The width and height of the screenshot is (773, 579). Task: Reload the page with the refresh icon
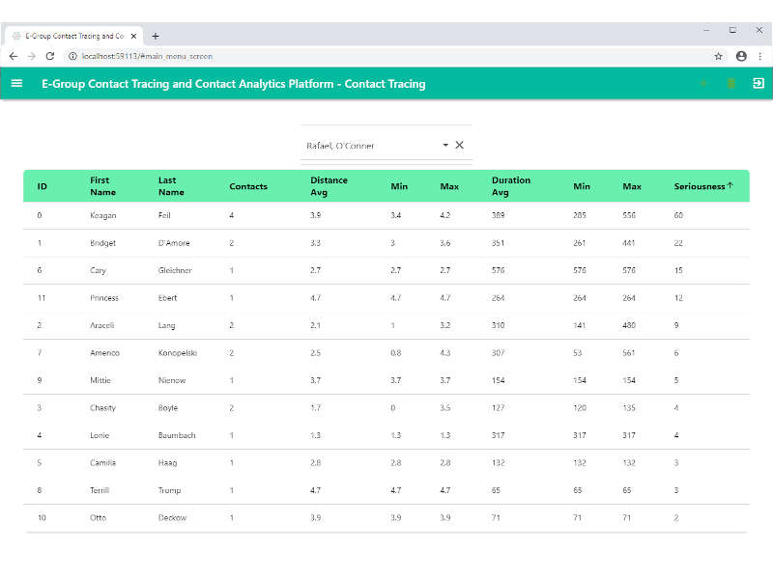[50, 56]
